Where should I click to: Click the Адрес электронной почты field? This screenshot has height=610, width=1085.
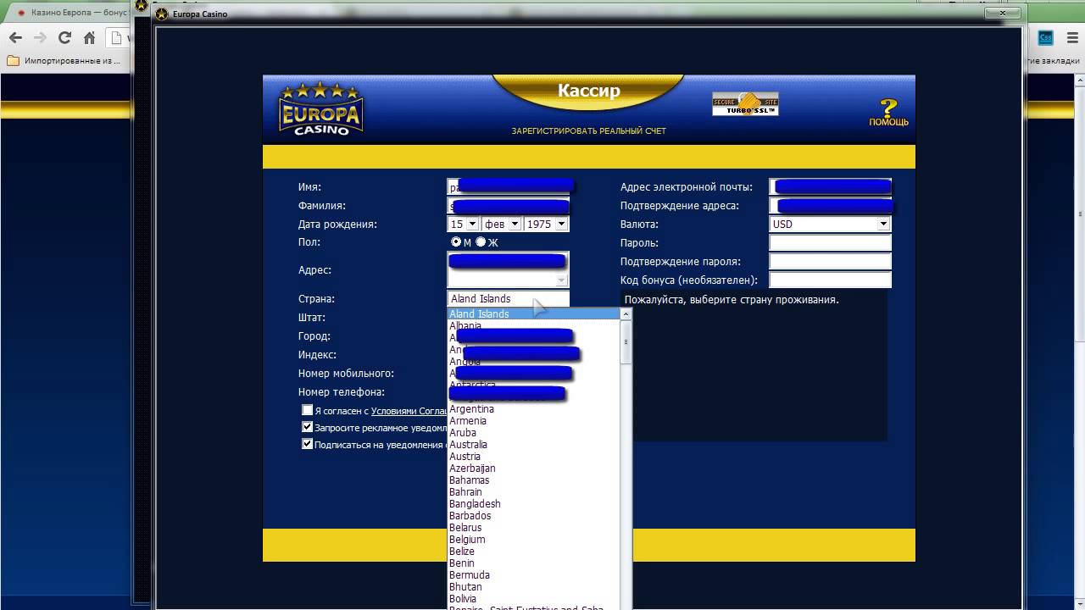(830, 187)
